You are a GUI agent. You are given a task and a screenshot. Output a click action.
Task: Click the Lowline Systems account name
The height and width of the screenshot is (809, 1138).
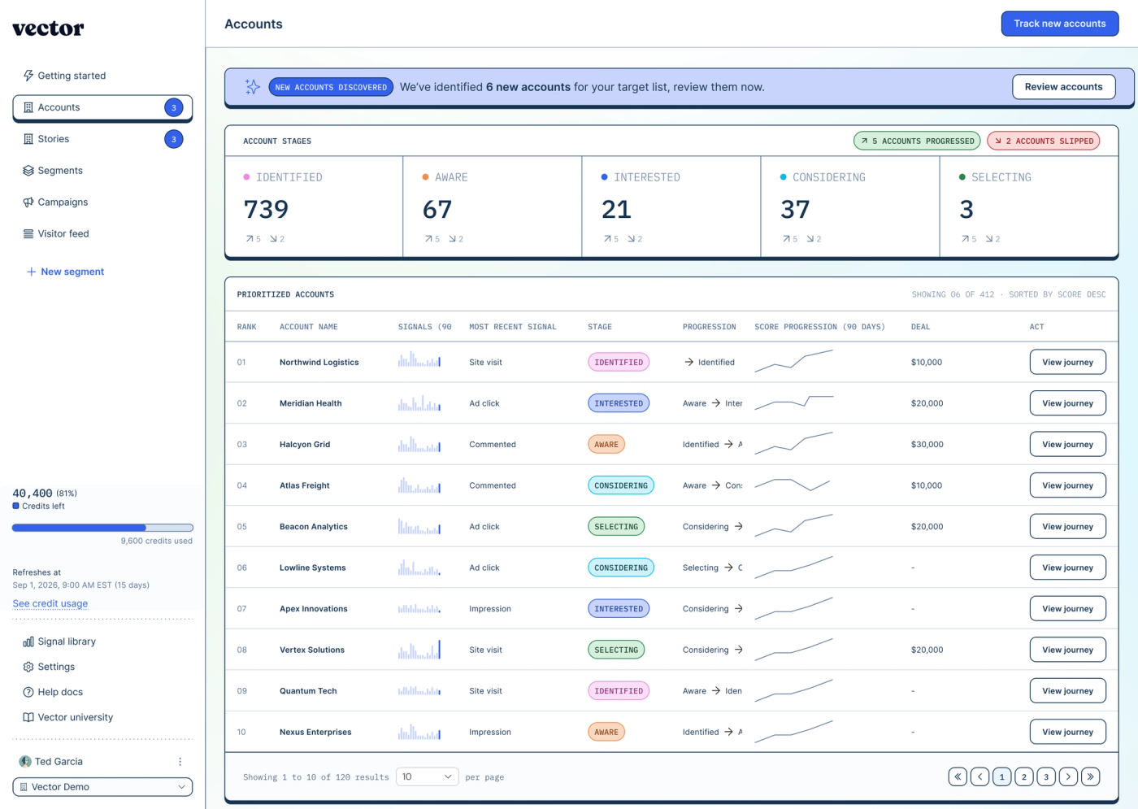[312, 568]
